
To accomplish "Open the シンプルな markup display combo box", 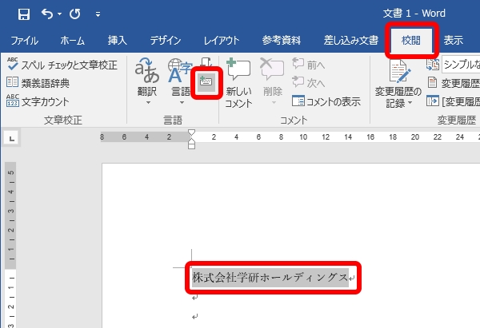I will (461, 65).
